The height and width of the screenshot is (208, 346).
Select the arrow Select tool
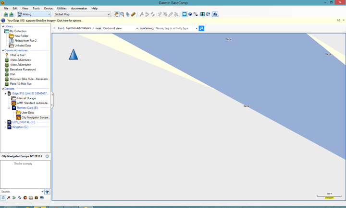tap(127, 14)
